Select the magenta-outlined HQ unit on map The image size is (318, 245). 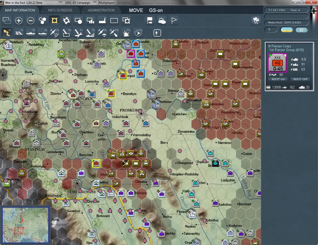click(131, 54)
